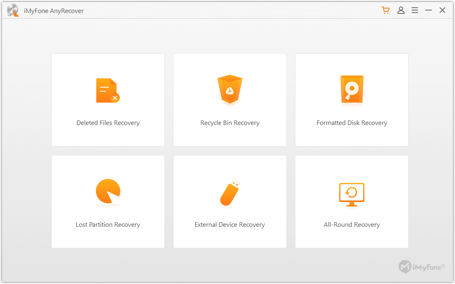Open the shopping cart purchase icon
This screenshot has width=455, height=284.
(x=386, y=11)
